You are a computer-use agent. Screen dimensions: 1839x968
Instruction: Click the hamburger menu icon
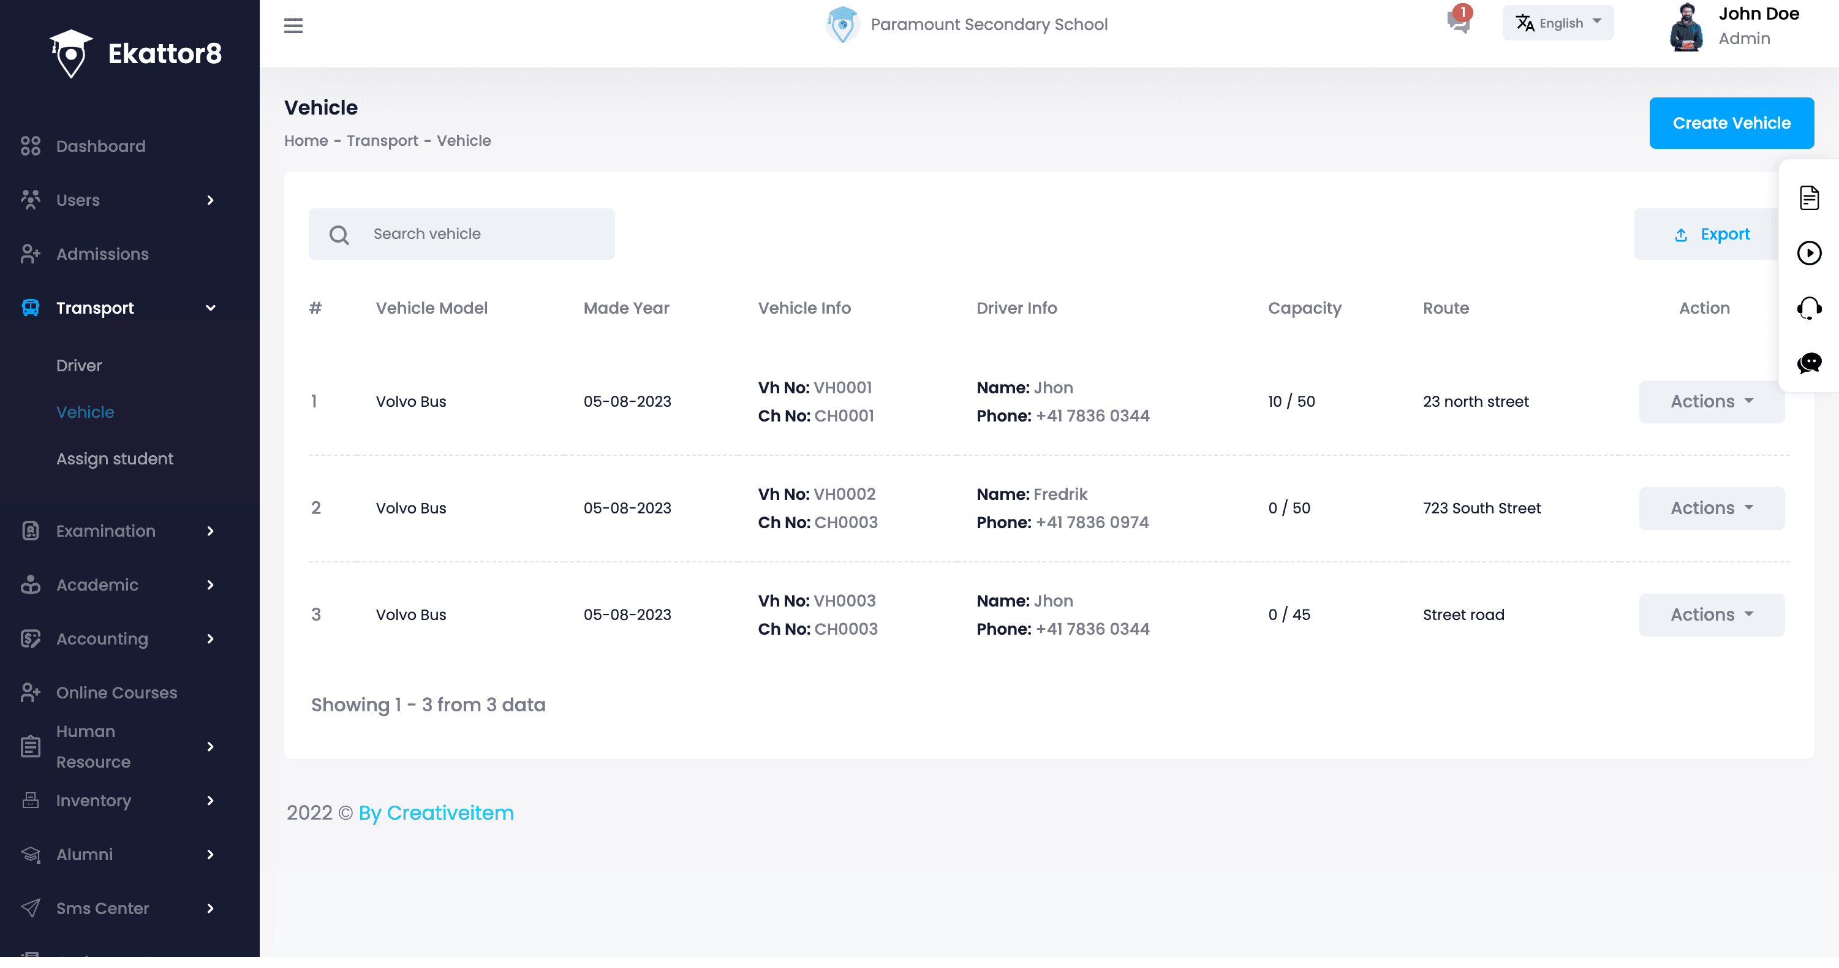coord(293,26)
